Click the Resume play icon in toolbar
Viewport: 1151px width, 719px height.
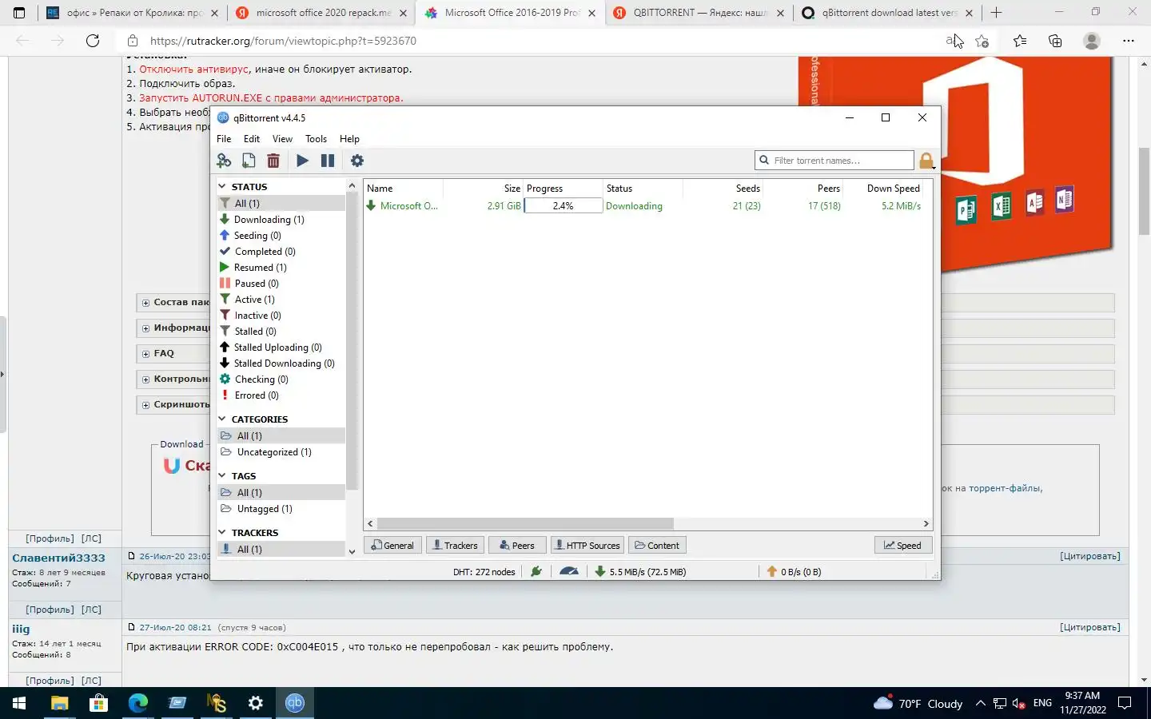(x=302, y=161)
